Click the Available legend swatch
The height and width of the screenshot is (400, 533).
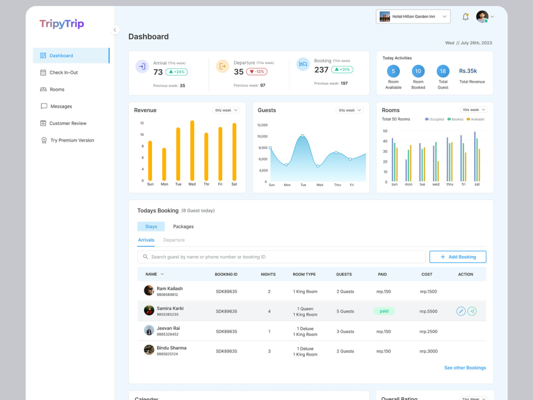pyautogui.click(x=468, y=119)
